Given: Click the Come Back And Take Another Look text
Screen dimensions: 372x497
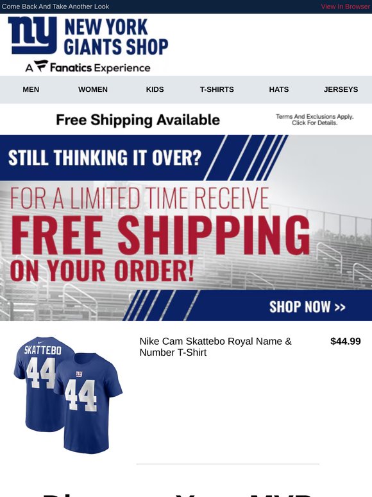Looking at the screenshot, I should tap(55, 6).
